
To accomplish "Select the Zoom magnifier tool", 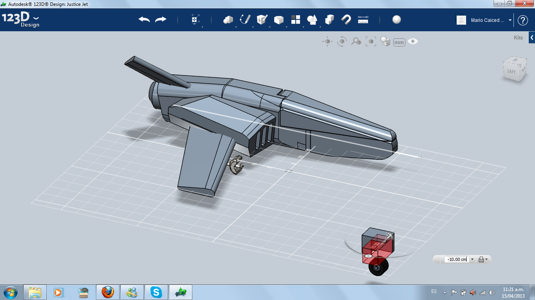I will [356, 41].
